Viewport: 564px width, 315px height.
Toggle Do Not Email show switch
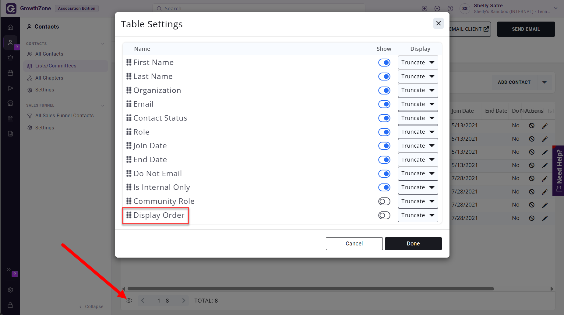pos(384,174)
